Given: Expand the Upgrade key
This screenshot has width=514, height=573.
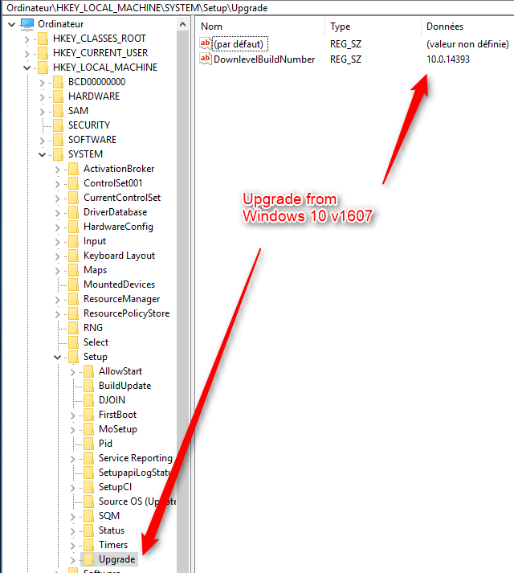Looking at the screenshot, I should pyautogui.click(x=73, y=560).
